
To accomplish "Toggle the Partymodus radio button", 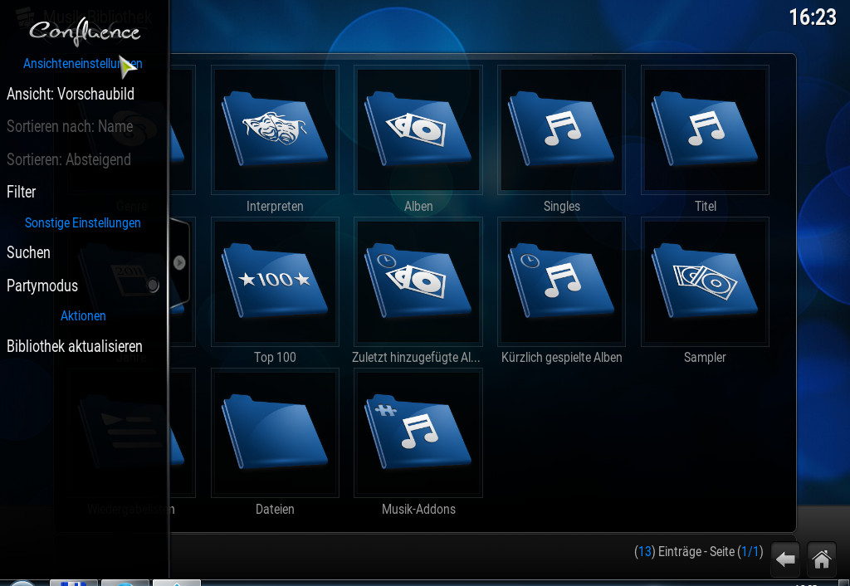I will click(153, 286).
